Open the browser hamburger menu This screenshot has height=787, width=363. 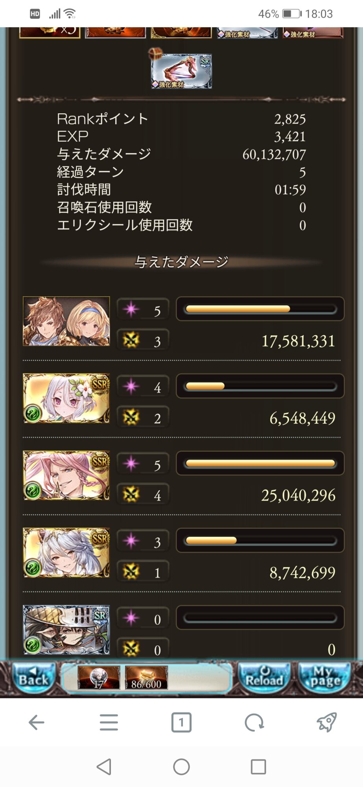109,722
